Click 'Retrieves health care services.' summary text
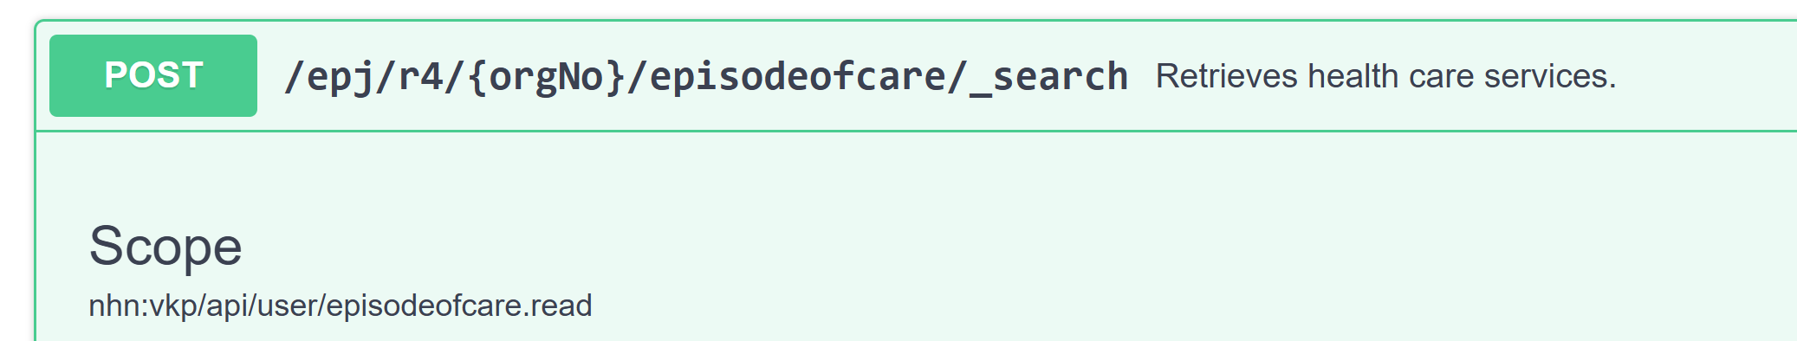1797x341 pixels. tap(1386, 76)
